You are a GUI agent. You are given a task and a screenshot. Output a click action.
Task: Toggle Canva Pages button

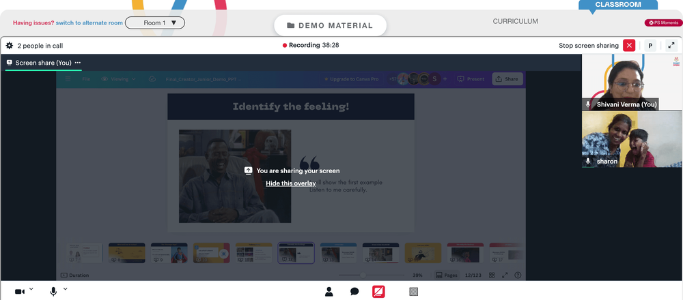[x=447, y=275]
